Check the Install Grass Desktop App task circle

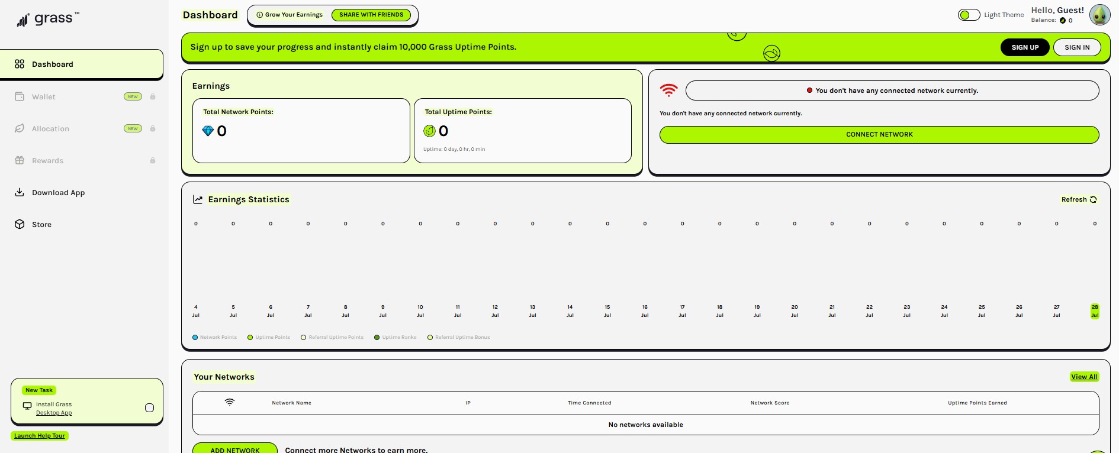click(149, 408)
